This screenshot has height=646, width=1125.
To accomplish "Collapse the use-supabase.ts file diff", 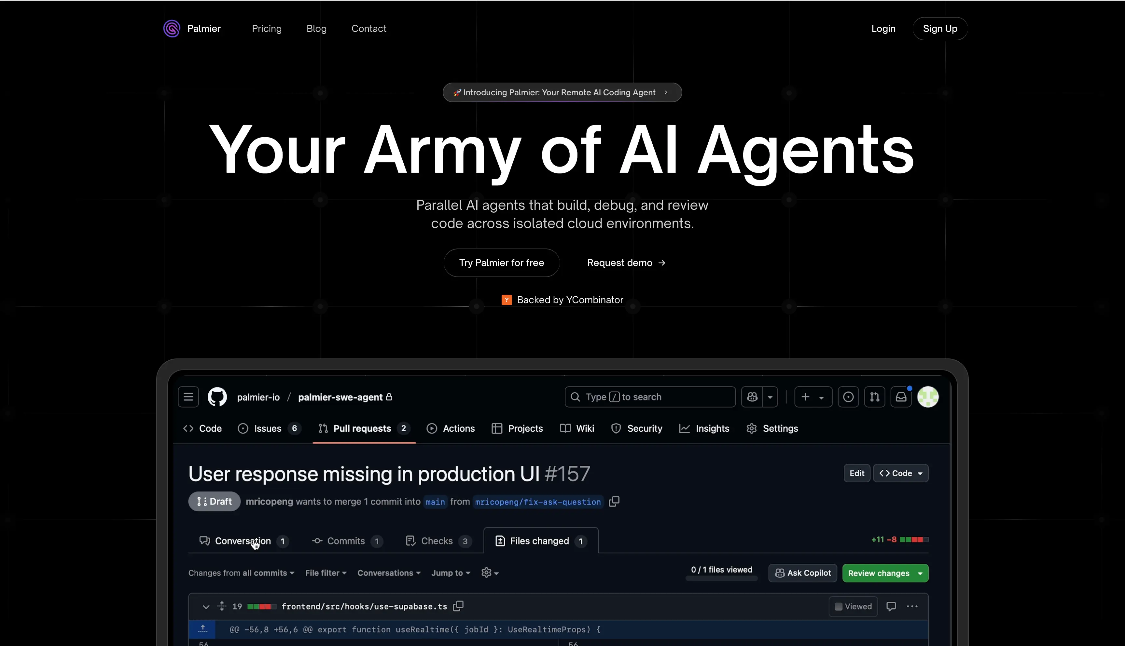I will 205,607.
